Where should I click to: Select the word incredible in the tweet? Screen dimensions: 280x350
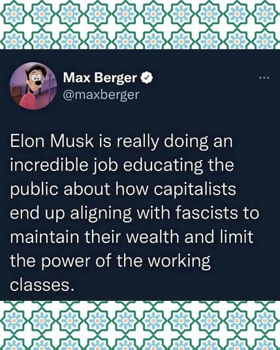(x=49, y=165)
